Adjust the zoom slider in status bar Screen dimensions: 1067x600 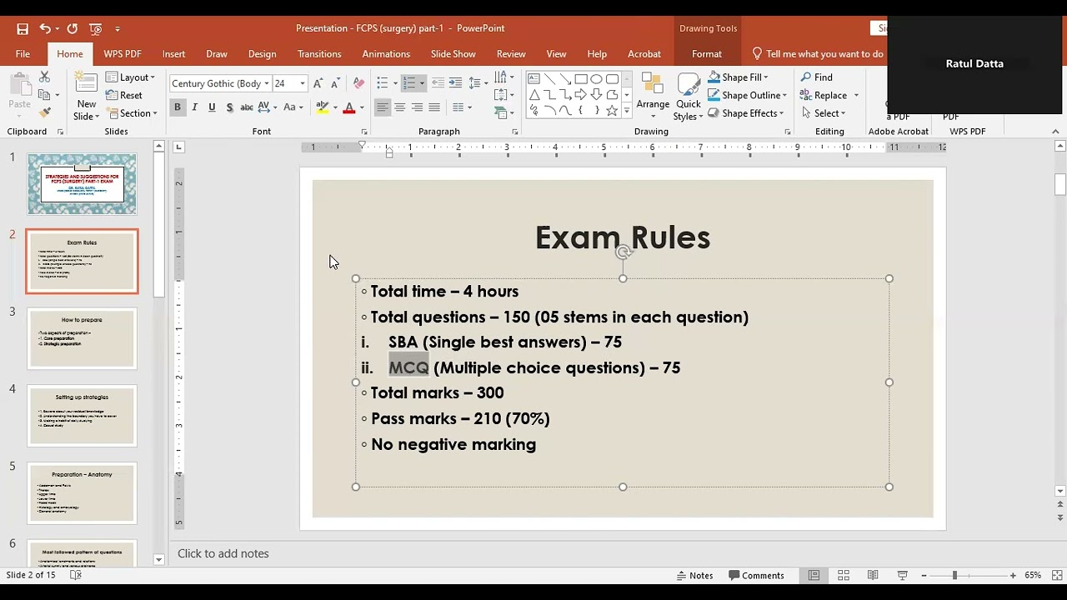(955, 575)
